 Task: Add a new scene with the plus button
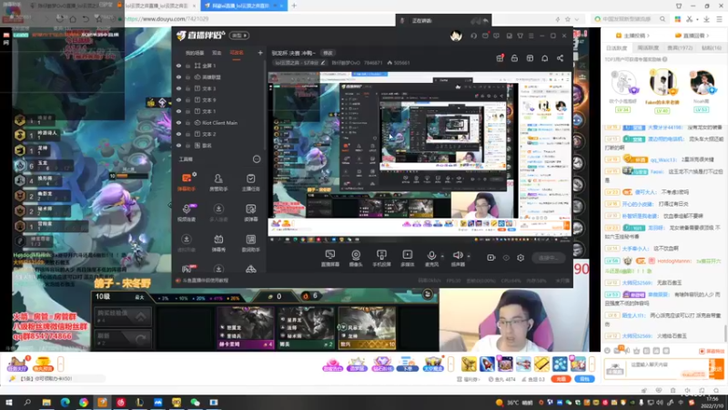260,53
